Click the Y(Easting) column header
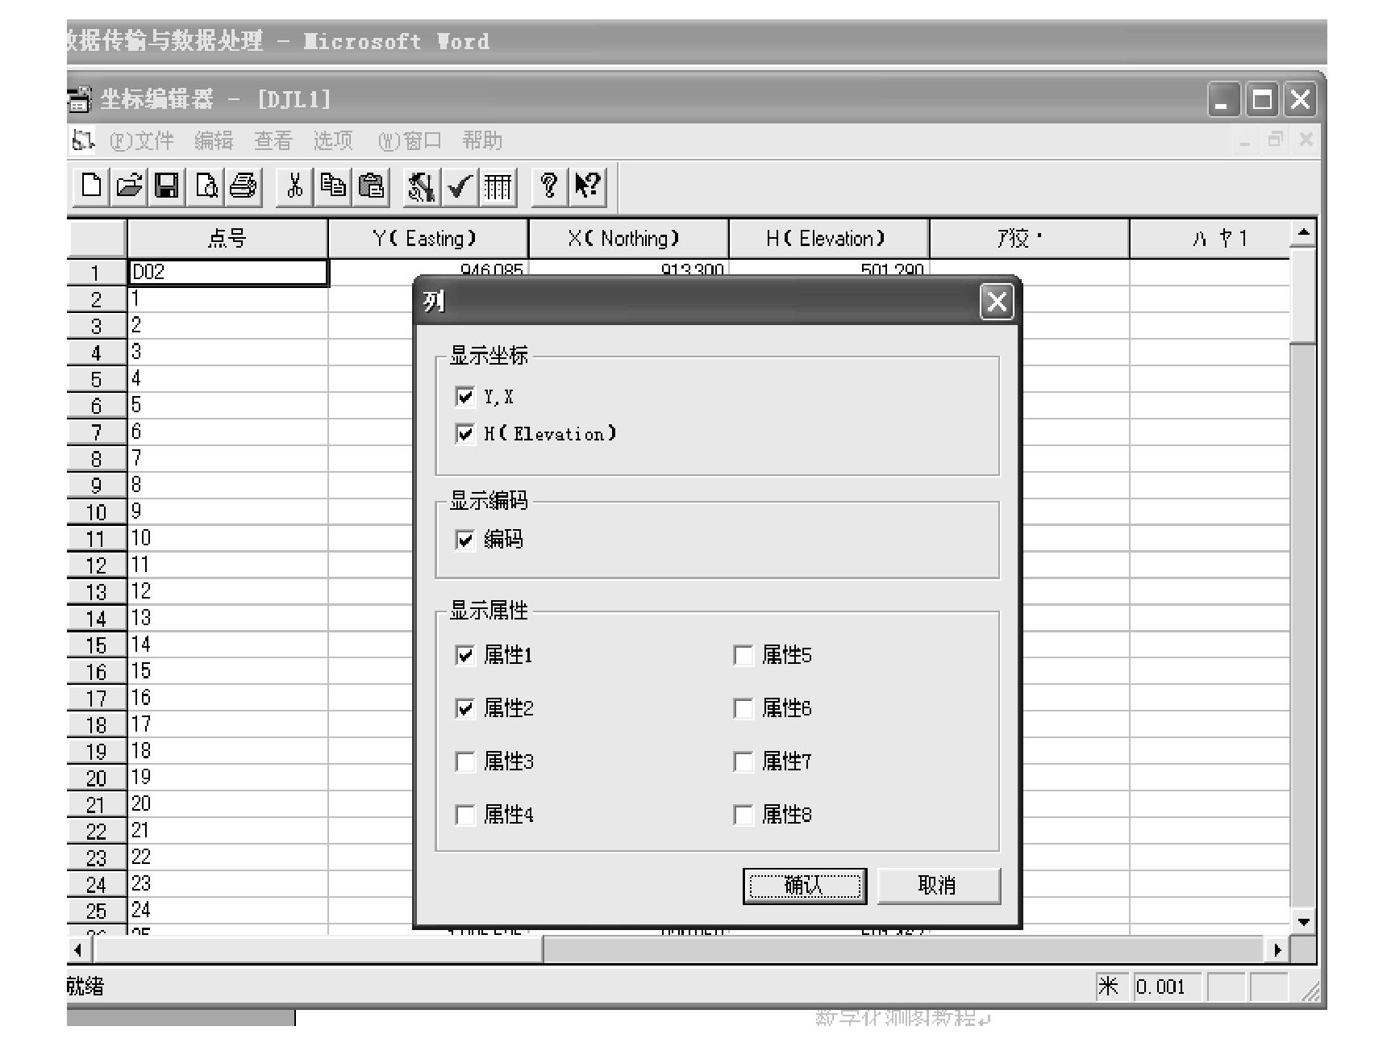Viewport: 1387px width, 1043px height. (427, 238)
